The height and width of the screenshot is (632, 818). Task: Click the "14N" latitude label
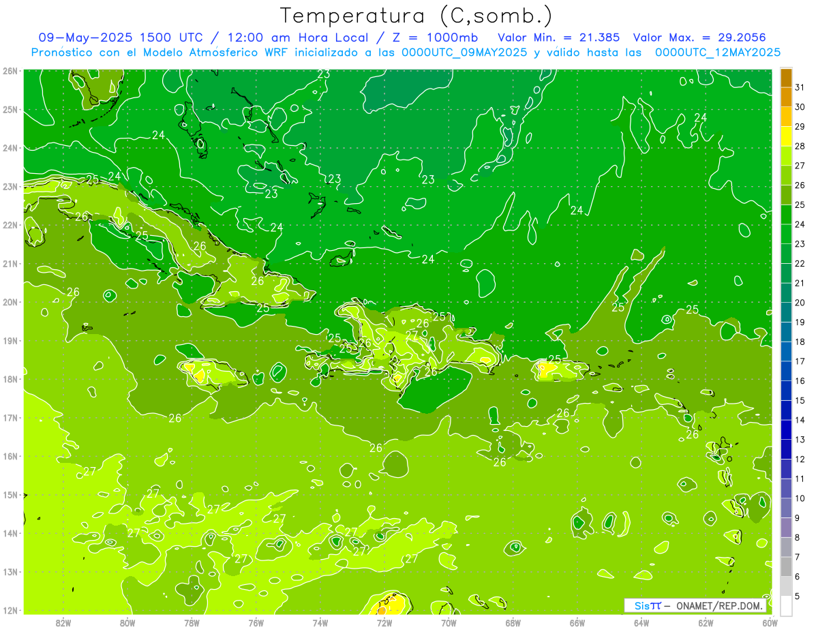click(x=10, y=533)
